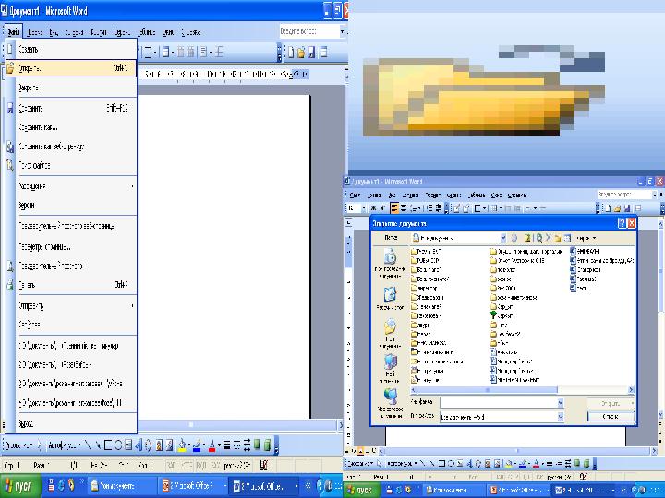Click Create New Folder icon in Open dialog
This screenshot has height=498, width=665.
click(558, 238)
